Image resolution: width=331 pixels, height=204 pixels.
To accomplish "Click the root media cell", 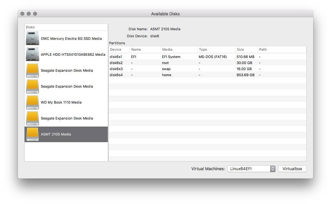I will pos(165,63).
